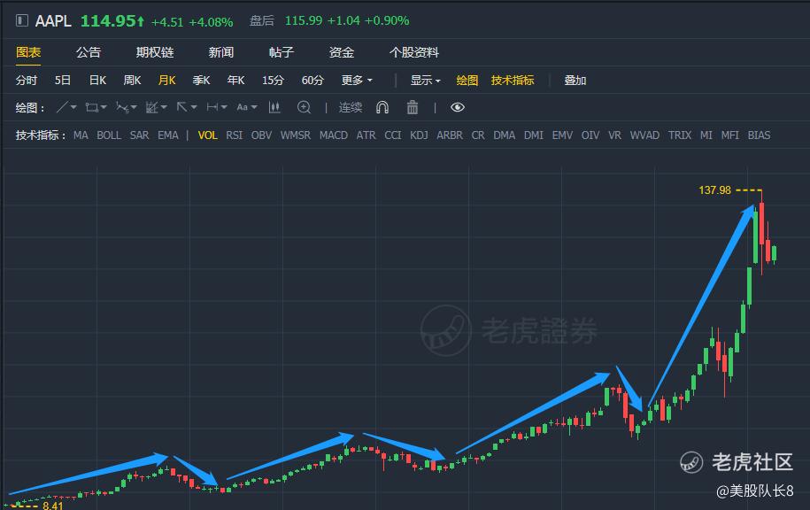Enable the BOLL indicator

click(109, 135)
